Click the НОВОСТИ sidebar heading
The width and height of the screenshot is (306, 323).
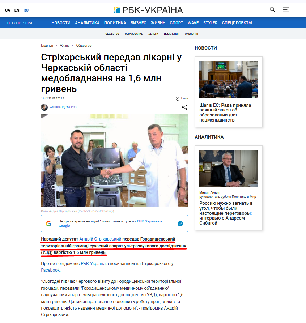click(206, 48)
